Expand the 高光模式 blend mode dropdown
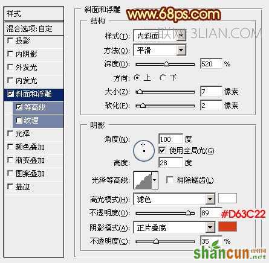This screenshot has width=269, height=263. pyautogui.click(x=210, y=199)
